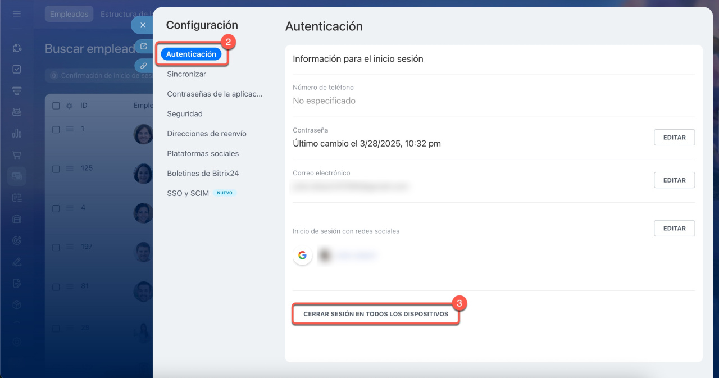Image resolution: width=719 pixels, height=378 pixels.
Task: Copy the panel link with chain icon
Action: pos(143,66)
